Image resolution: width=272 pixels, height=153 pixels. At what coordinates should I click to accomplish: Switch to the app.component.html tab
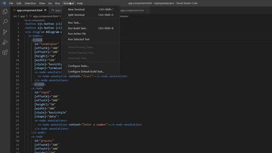pos(29,10)
